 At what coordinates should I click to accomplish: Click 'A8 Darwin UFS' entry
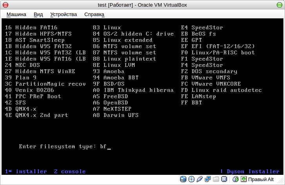click(115, 115)
